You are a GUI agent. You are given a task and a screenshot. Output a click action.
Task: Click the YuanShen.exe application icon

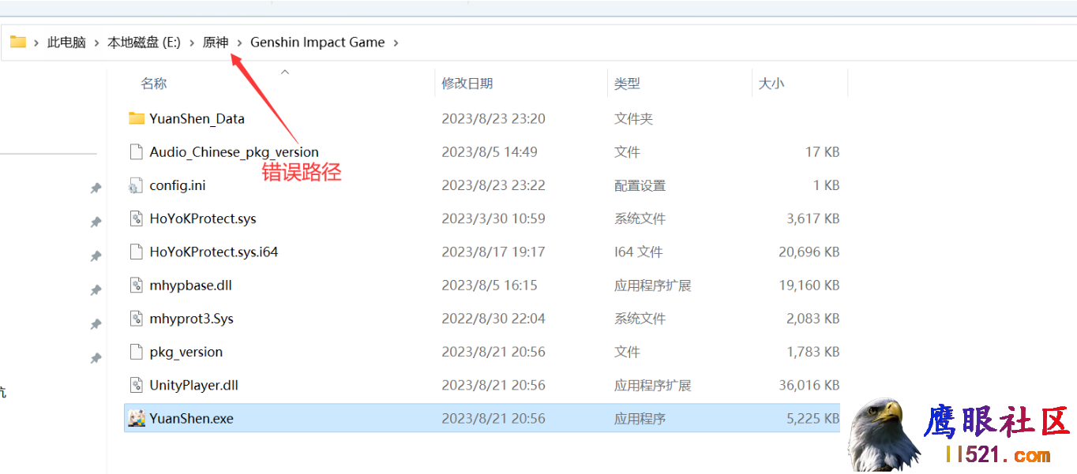coord(137,418)
